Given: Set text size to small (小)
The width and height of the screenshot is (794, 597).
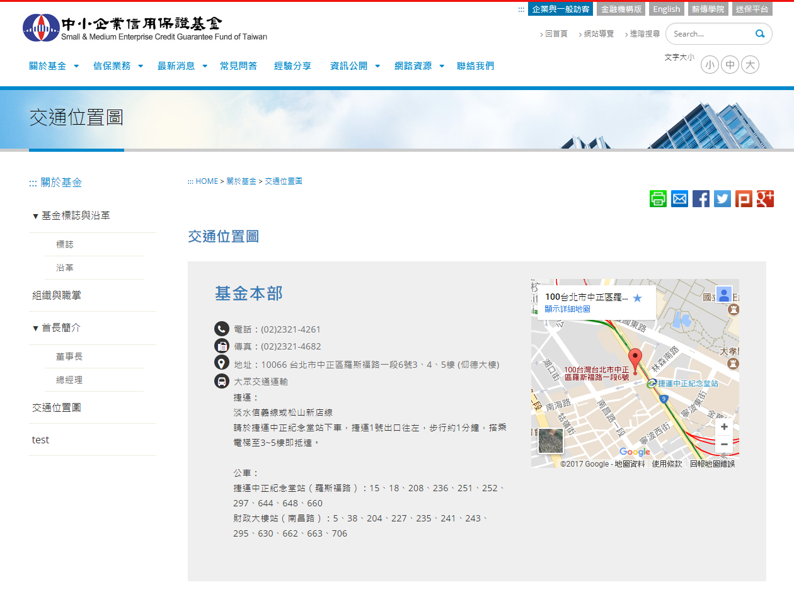Looking at the screenshot, I should (x=710, y=65).
